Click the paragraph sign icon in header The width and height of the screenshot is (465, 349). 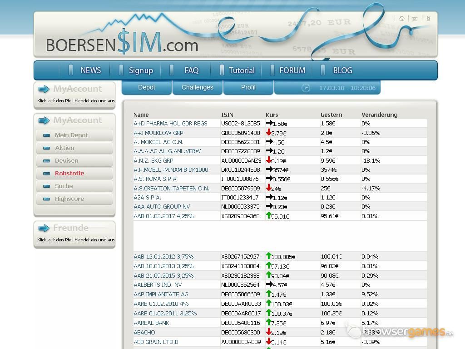point(428,18)
